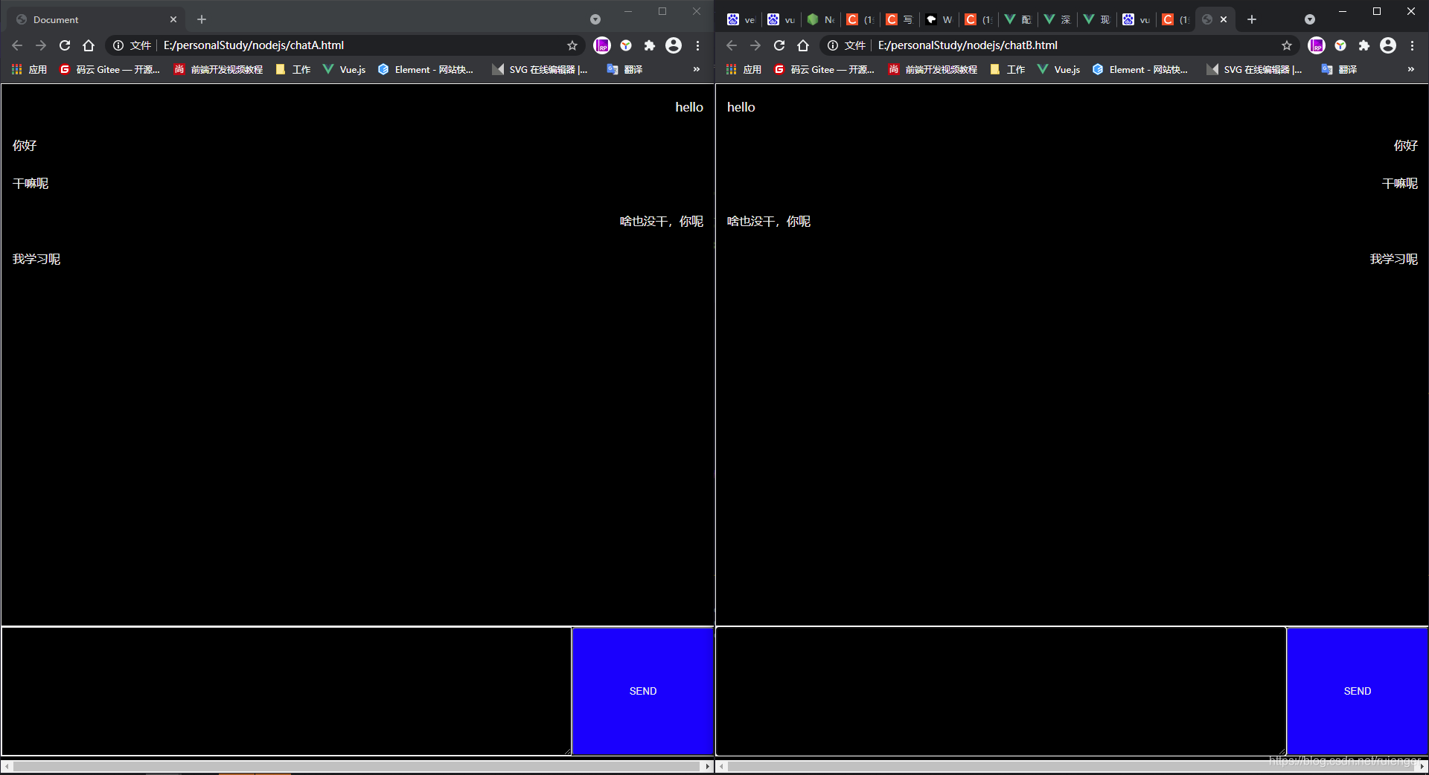This screenshot has width=1429, height=775.
Task: Reload the chatA page
Action: coord(65,45)
